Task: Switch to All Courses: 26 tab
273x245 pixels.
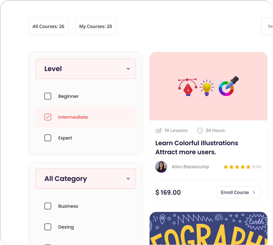Action: point(48,26)
